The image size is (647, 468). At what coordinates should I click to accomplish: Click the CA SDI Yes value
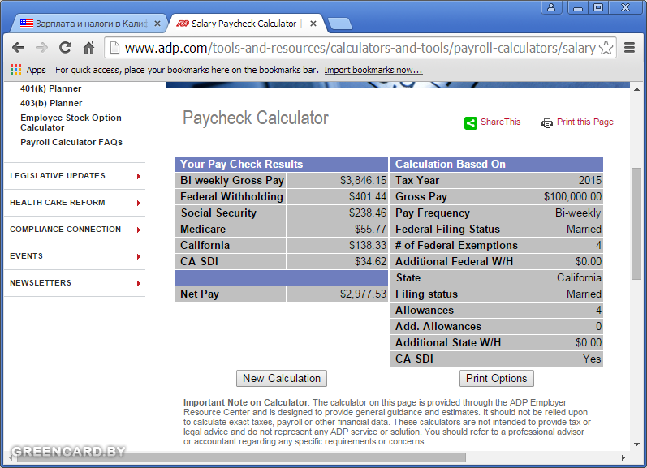(x=592, y=359)
